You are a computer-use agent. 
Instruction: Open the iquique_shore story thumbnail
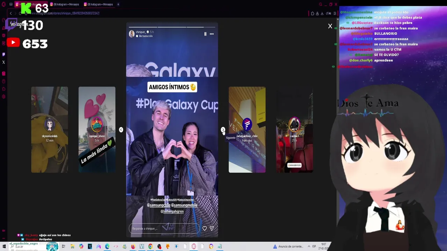coord(97,130)
